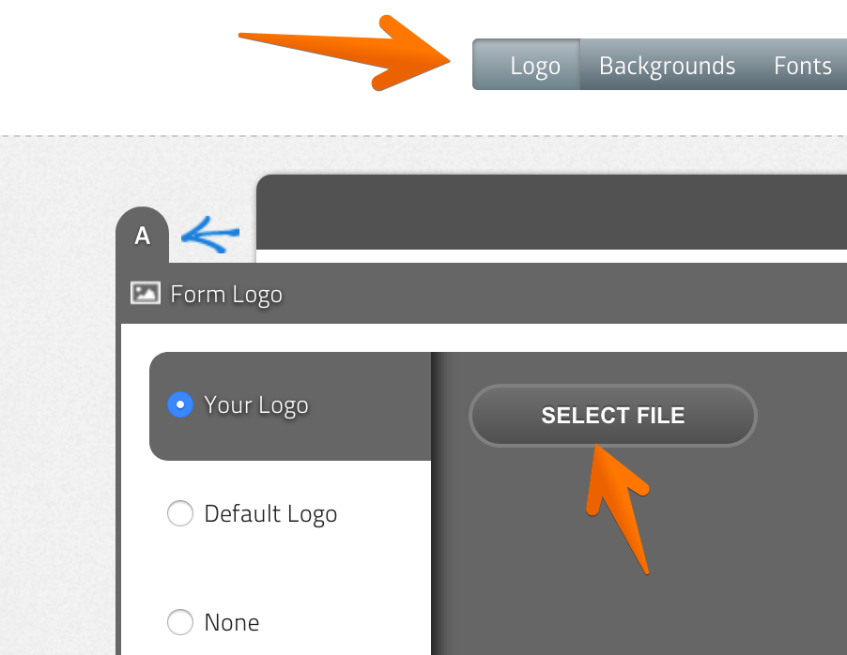Select the "A" side tab
The height and width of the screenshot is (655, 847).
click(143, 236)
